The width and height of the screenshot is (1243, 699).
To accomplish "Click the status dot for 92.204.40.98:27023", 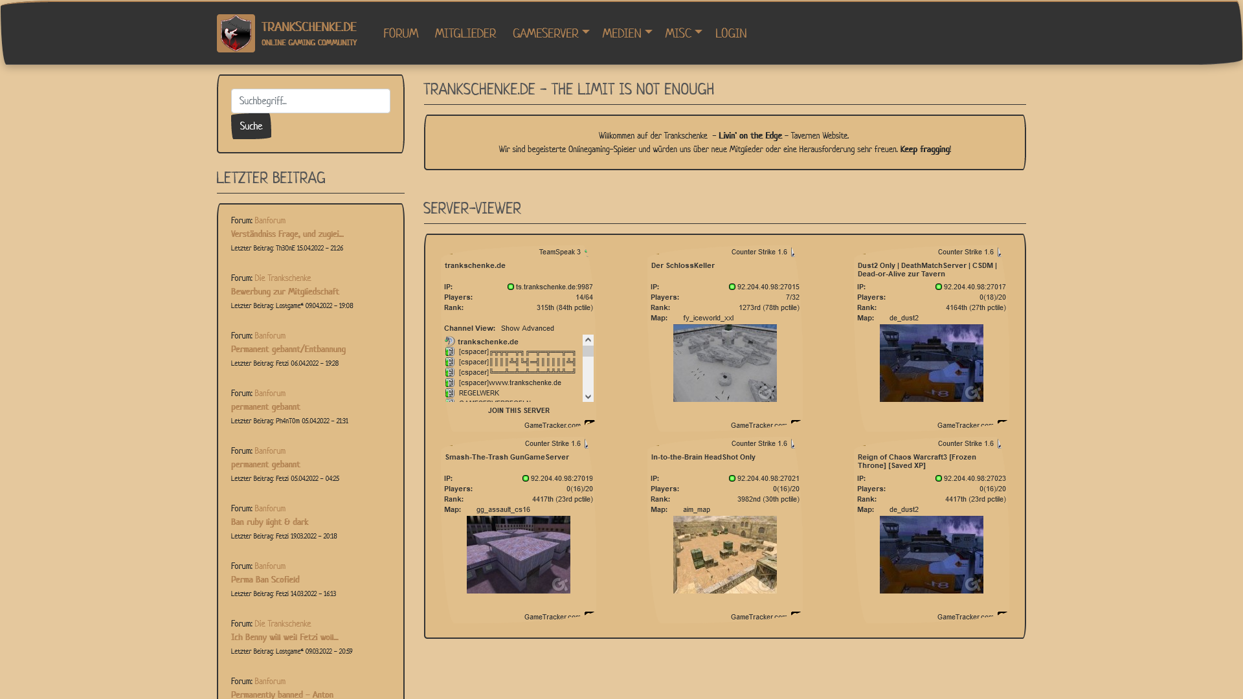I will click(939, 478).
